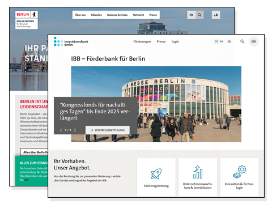Click 'BERLIN IST UN...' red heading
This screenshot has height=204, width=272.
34,104
